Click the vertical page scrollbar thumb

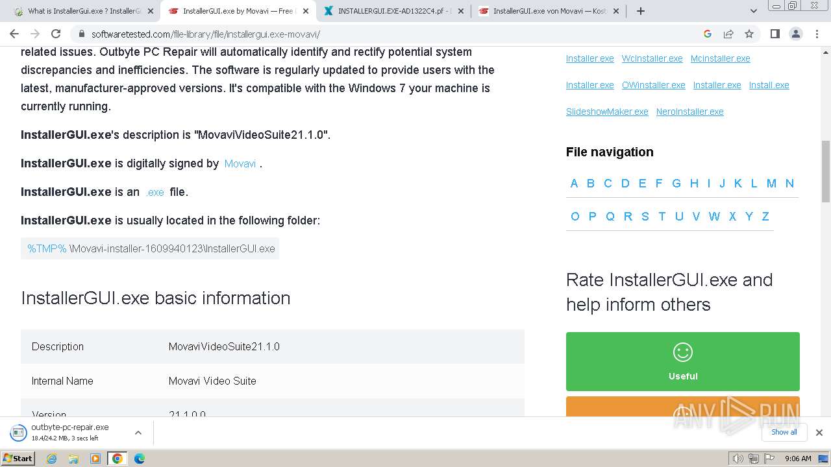tap(826, 171)
